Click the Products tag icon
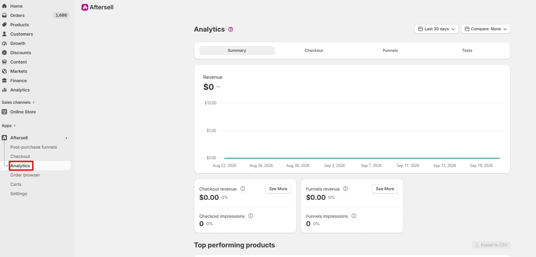Screen dimensions: 536x257 tap(4, 25)
